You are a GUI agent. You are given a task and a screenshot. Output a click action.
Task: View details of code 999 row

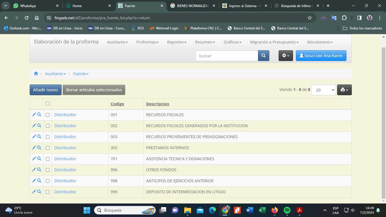[39, 192]
